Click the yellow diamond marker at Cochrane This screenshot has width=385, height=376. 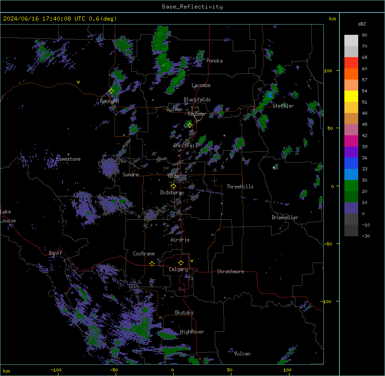(152, 263)
